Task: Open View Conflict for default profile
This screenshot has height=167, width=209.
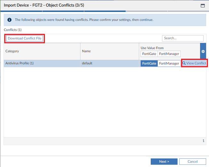Action: click(194, 63)
